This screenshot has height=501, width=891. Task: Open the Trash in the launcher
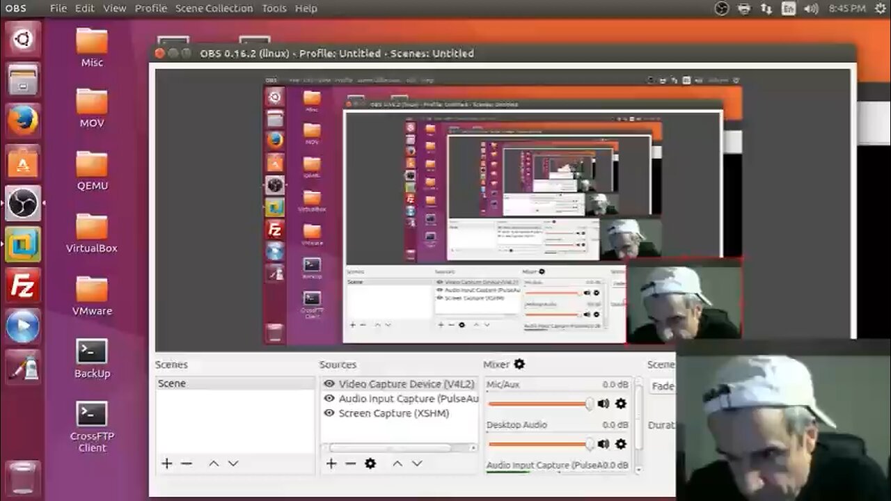(23, 477)
